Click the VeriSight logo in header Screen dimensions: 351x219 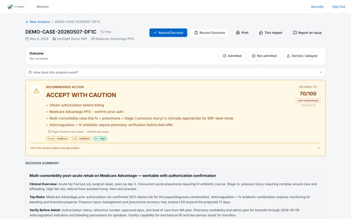click(16, 7)
